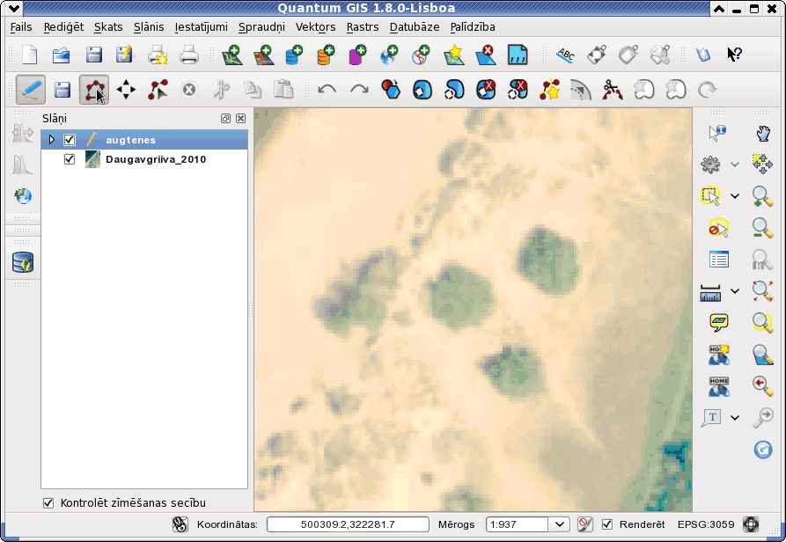Toggle the Renderēt checkbox

[607, 524]
